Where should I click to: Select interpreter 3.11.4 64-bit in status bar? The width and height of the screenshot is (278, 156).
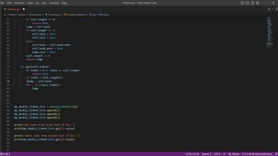tap(257, 154)
